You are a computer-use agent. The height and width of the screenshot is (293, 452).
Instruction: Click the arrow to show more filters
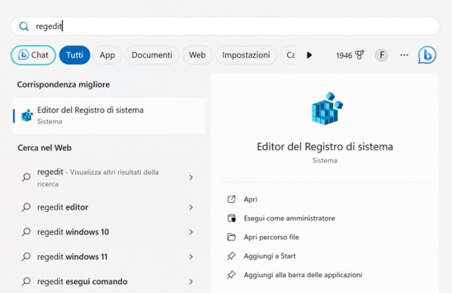click(x=310, y=55)
